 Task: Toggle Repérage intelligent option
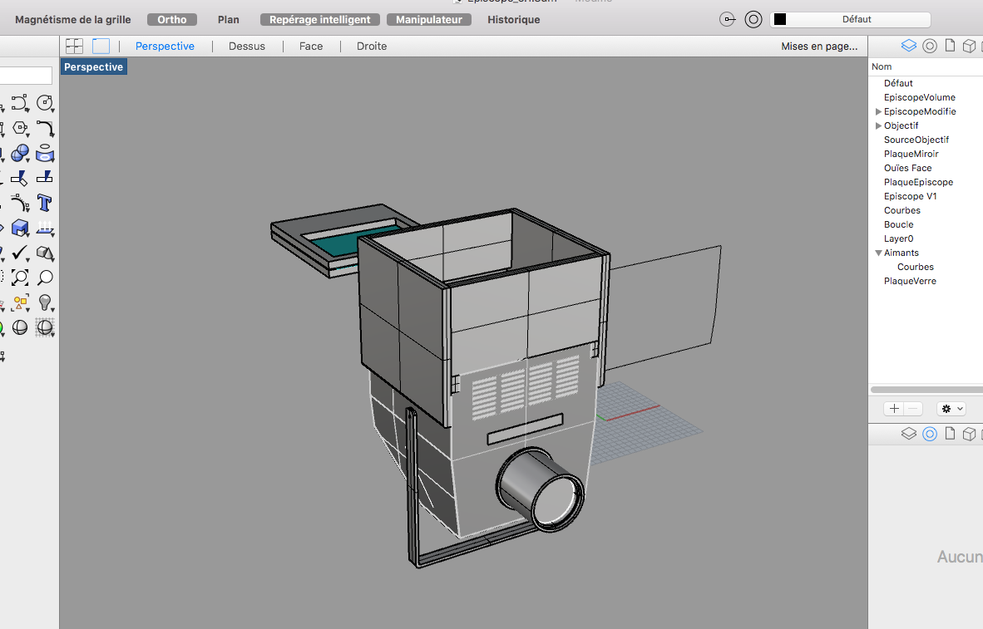pos(320,19)
